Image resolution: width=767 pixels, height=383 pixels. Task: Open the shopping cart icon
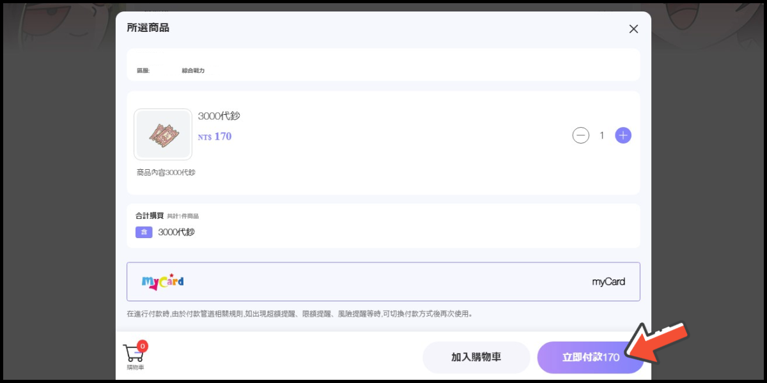[x=133, y=353]
